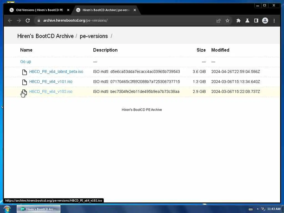Select md5 text d5e6ca53dda7ecacc4ac03965b739543
The image size is (284, 213).
(145, 72)
